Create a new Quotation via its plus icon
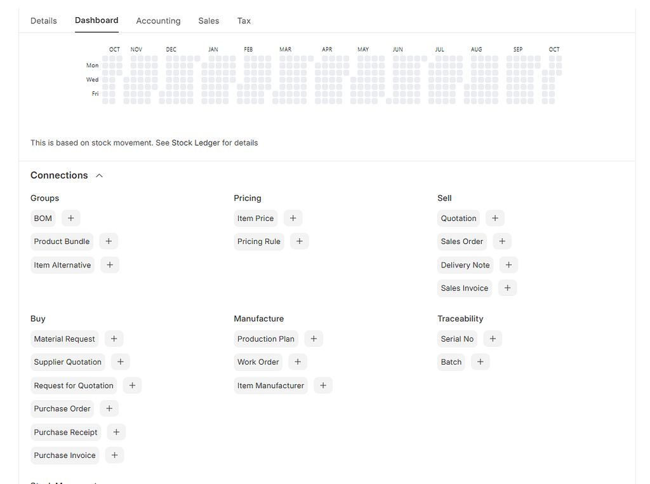This screenshot has width=650, height=484. pyautogui.click(x=494, y=218)
